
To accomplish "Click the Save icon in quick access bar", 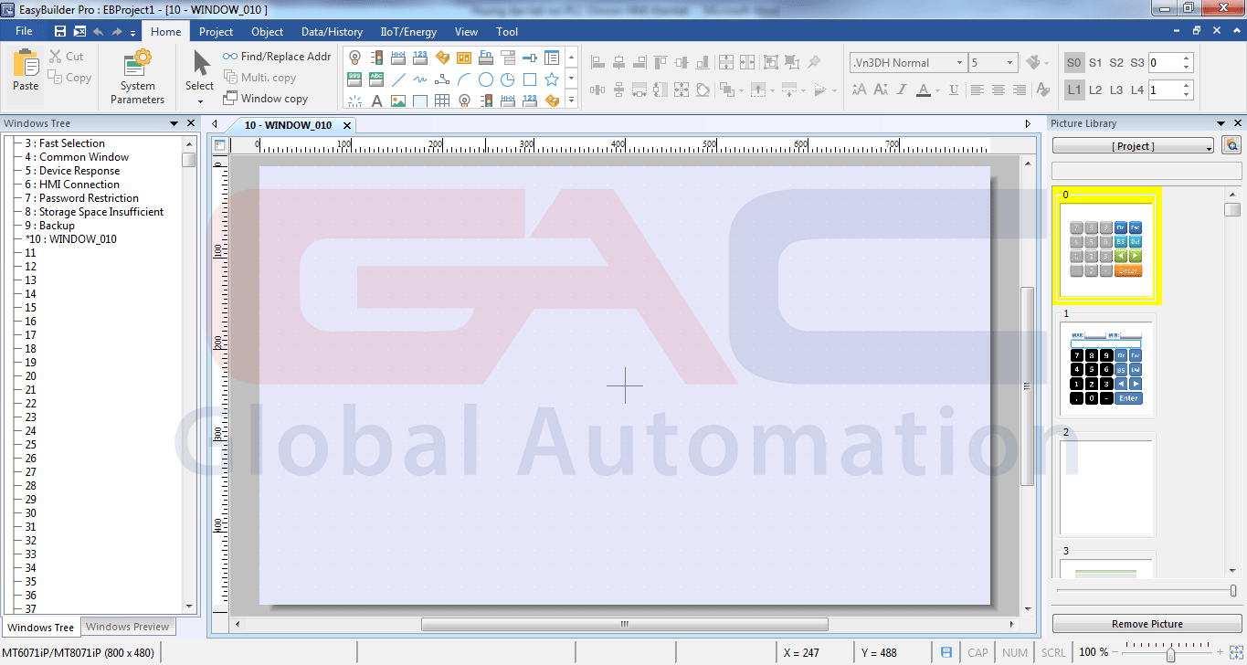I will [x=60, y=31].
